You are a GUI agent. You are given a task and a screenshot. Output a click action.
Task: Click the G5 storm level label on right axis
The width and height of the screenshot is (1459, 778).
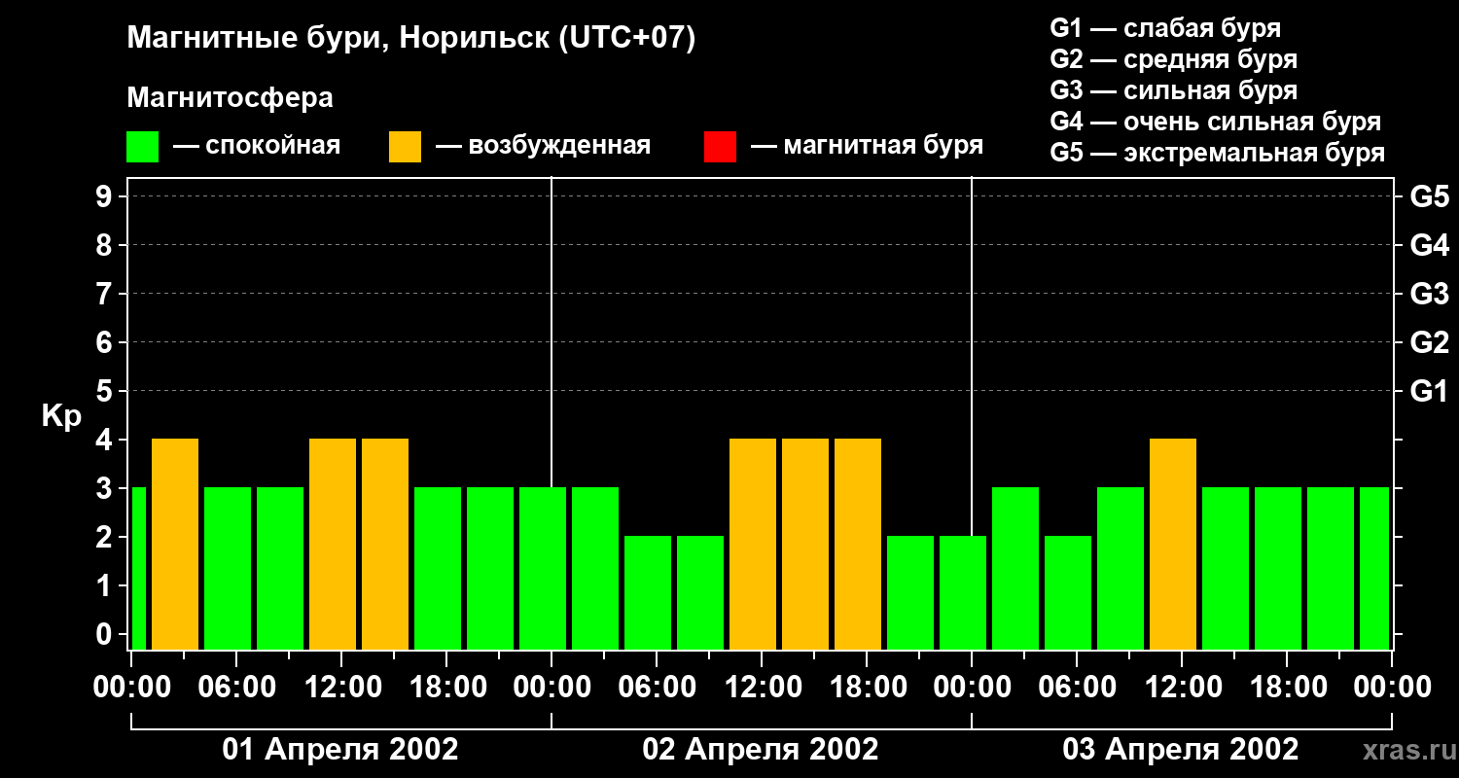1429,196
